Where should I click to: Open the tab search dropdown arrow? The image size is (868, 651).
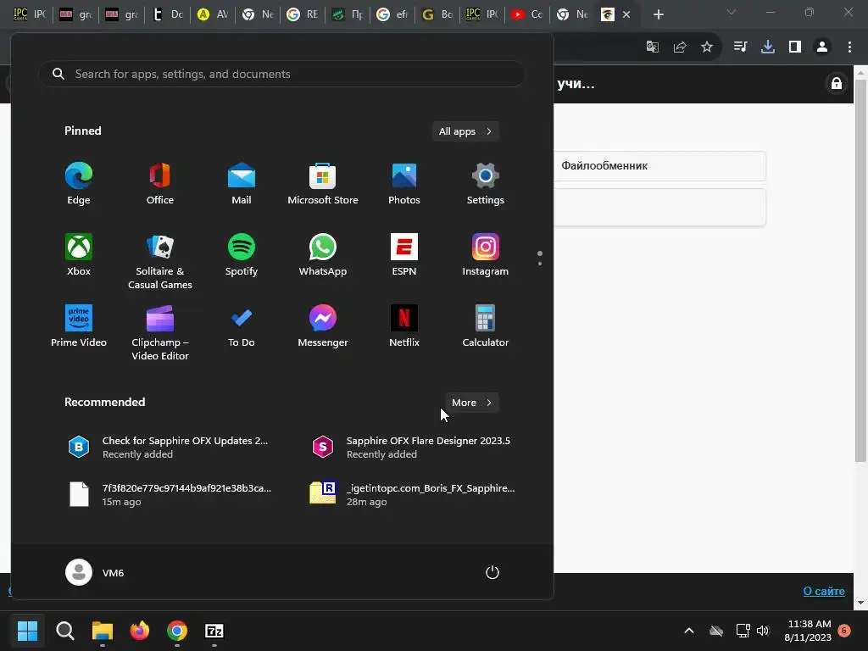[732, 12]
